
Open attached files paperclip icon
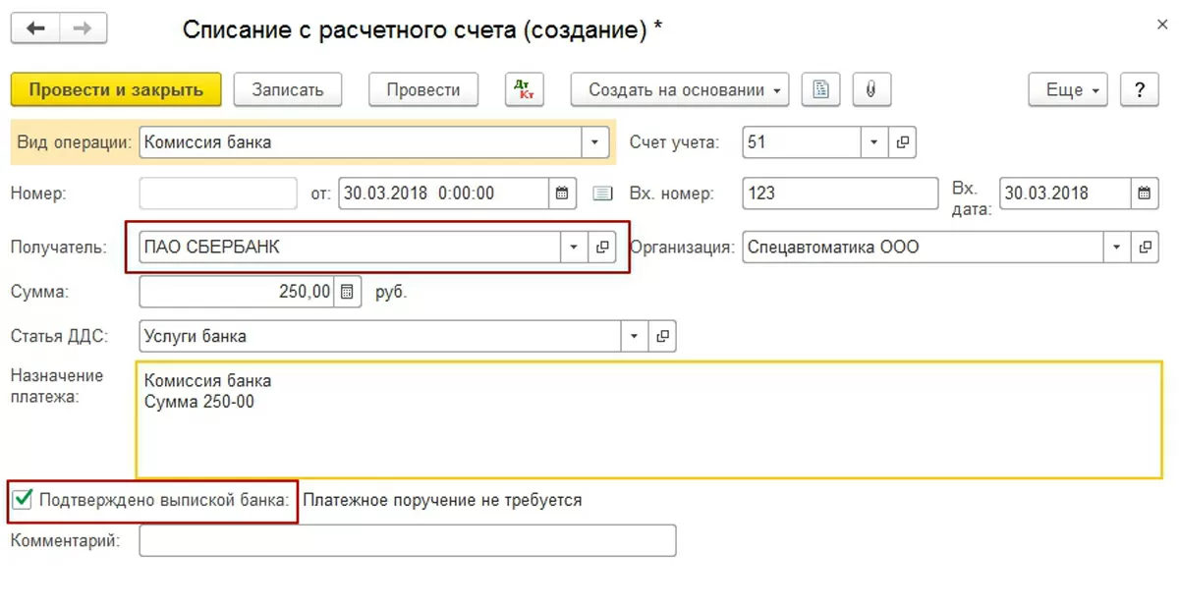tap(870, 89)
